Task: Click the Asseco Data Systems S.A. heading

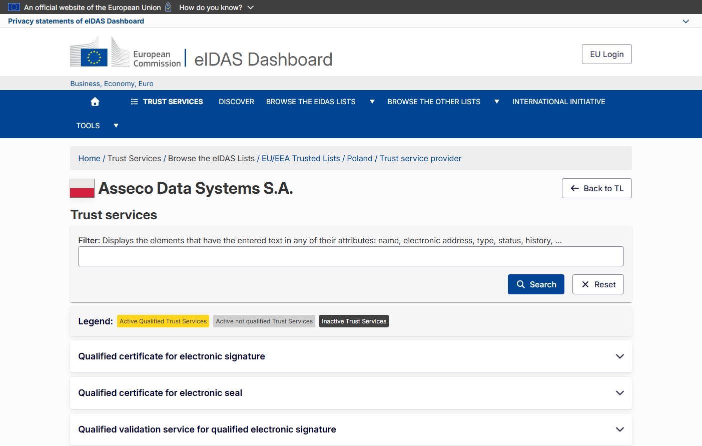Action: pyautogui.click(x=196, y=188)
